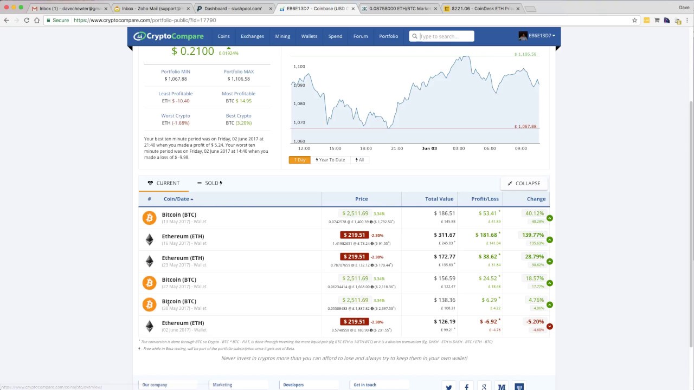Sort by the Coin/Date column header
Image resolution: width=694 pixels, height=390 pixels.
178,199
